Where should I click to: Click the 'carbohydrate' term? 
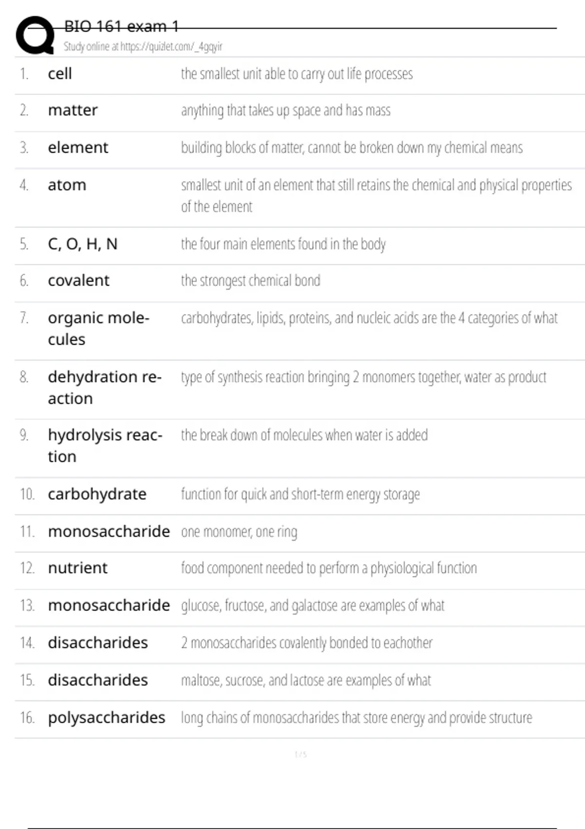click(97, 494)
